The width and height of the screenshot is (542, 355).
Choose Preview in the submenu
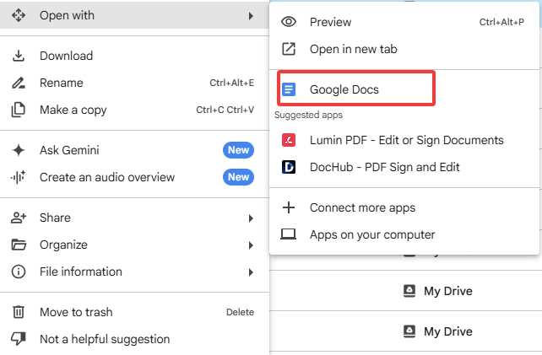pyautogui.click(x=404, y=22)
